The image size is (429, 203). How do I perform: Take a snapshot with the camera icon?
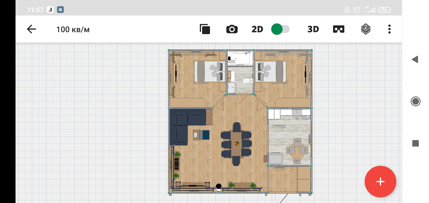tap(232, 29)
